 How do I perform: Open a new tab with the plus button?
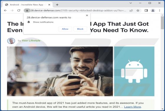57,5
